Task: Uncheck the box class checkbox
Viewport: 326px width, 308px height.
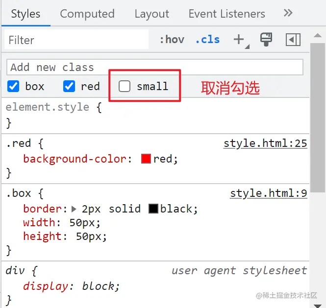Action: [x=13, y=86]
